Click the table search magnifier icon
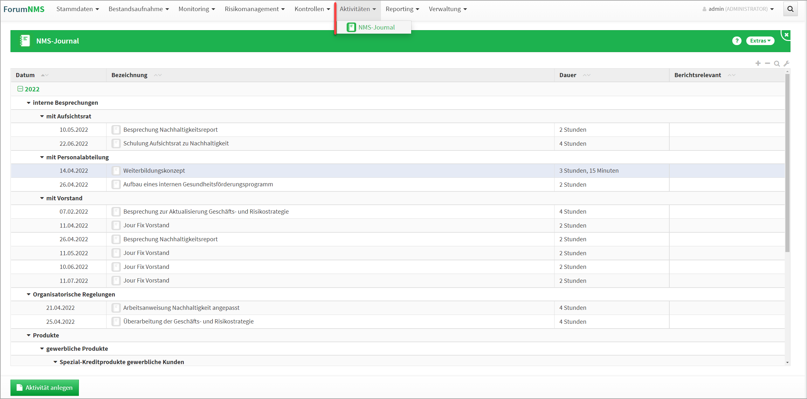Viewport: 807px width, 399px height. tap(777, 63)
